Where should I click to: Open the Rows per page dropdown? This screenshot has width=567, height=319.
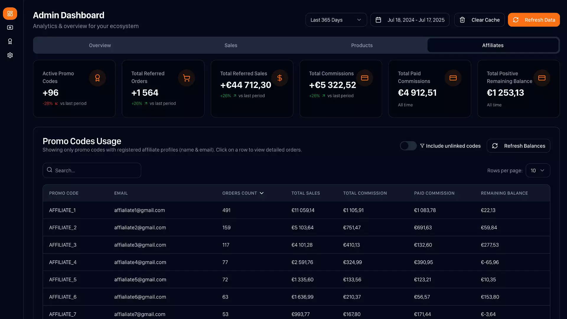[x=538, y=170]
